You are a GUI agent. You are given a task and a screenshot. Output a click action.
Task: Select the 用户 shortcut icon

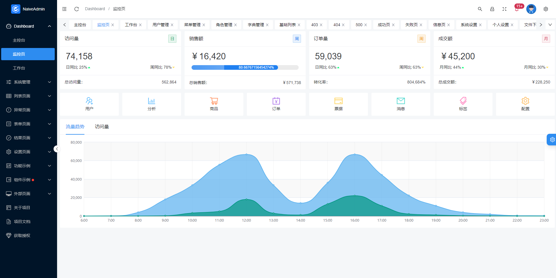coord(89,104)
